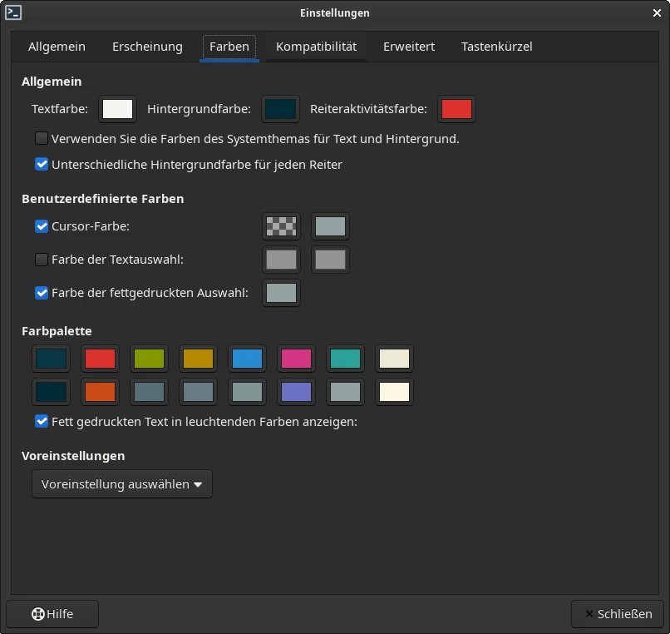
Task: Enable system theme colors checkbox
Action: tap(42, 139)
